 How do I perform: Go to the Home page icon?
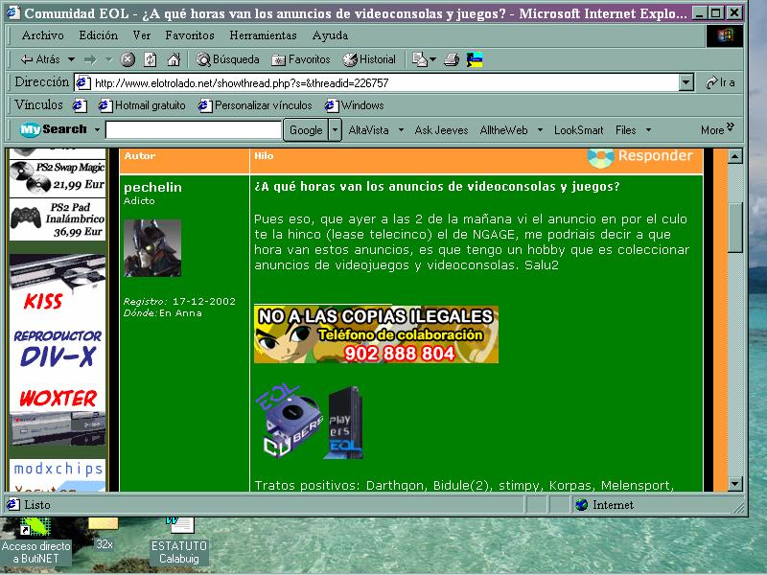point(174,59)
